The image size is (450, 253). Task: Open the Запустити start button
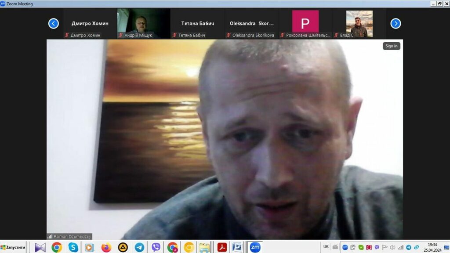13,247
